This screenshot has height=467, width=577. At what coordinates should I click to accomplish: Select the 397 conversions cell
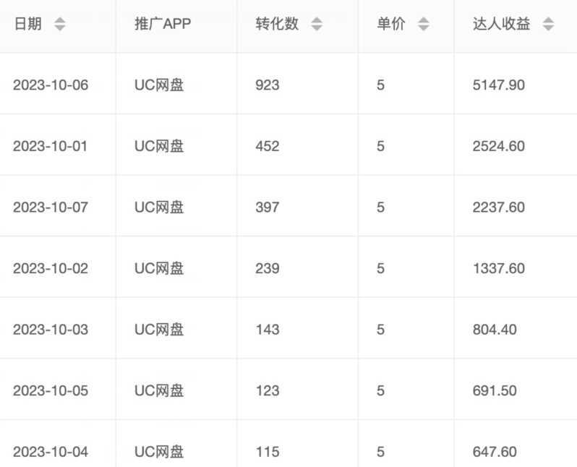click(x=268, y=207)
